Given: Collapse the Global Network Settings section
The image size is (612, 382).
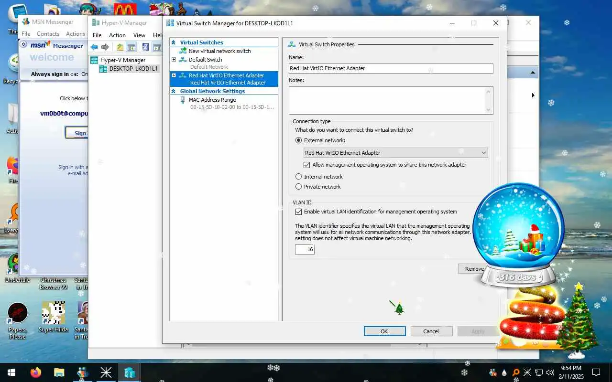Looking at the screenshot, I should pos(174,91).
